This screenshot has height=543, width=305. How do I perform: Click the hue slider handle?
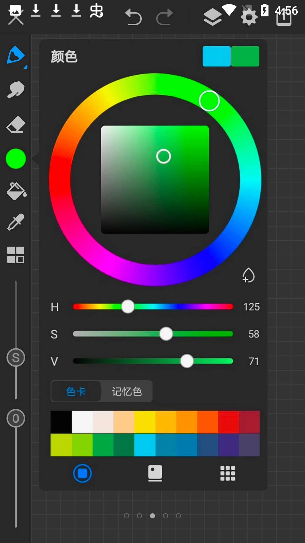point(128,307)
